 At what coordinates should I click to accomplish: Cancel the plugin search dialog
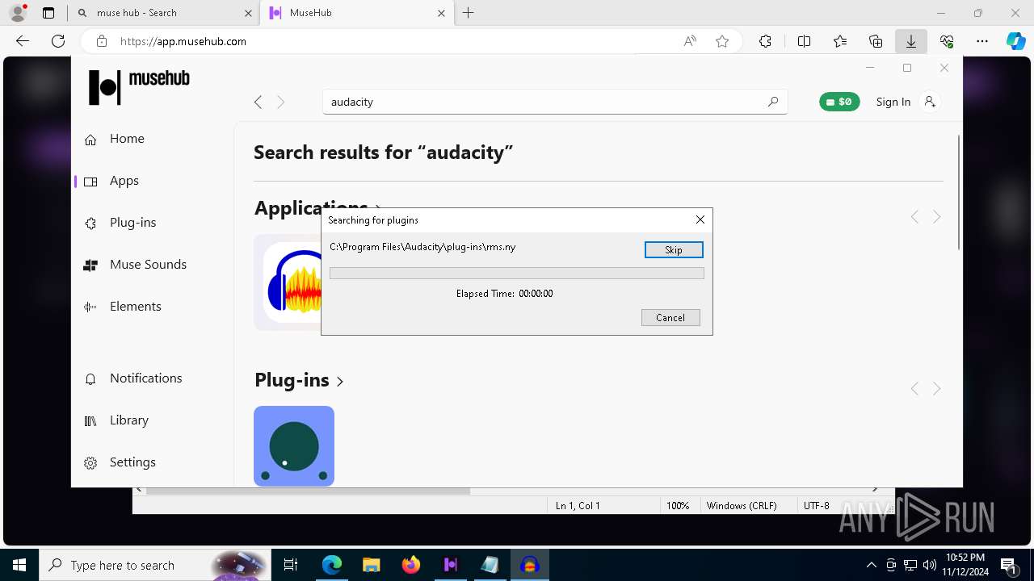pyautogui.click(x=670, y=318)
